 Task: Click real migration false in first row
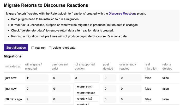pos(148,78)
